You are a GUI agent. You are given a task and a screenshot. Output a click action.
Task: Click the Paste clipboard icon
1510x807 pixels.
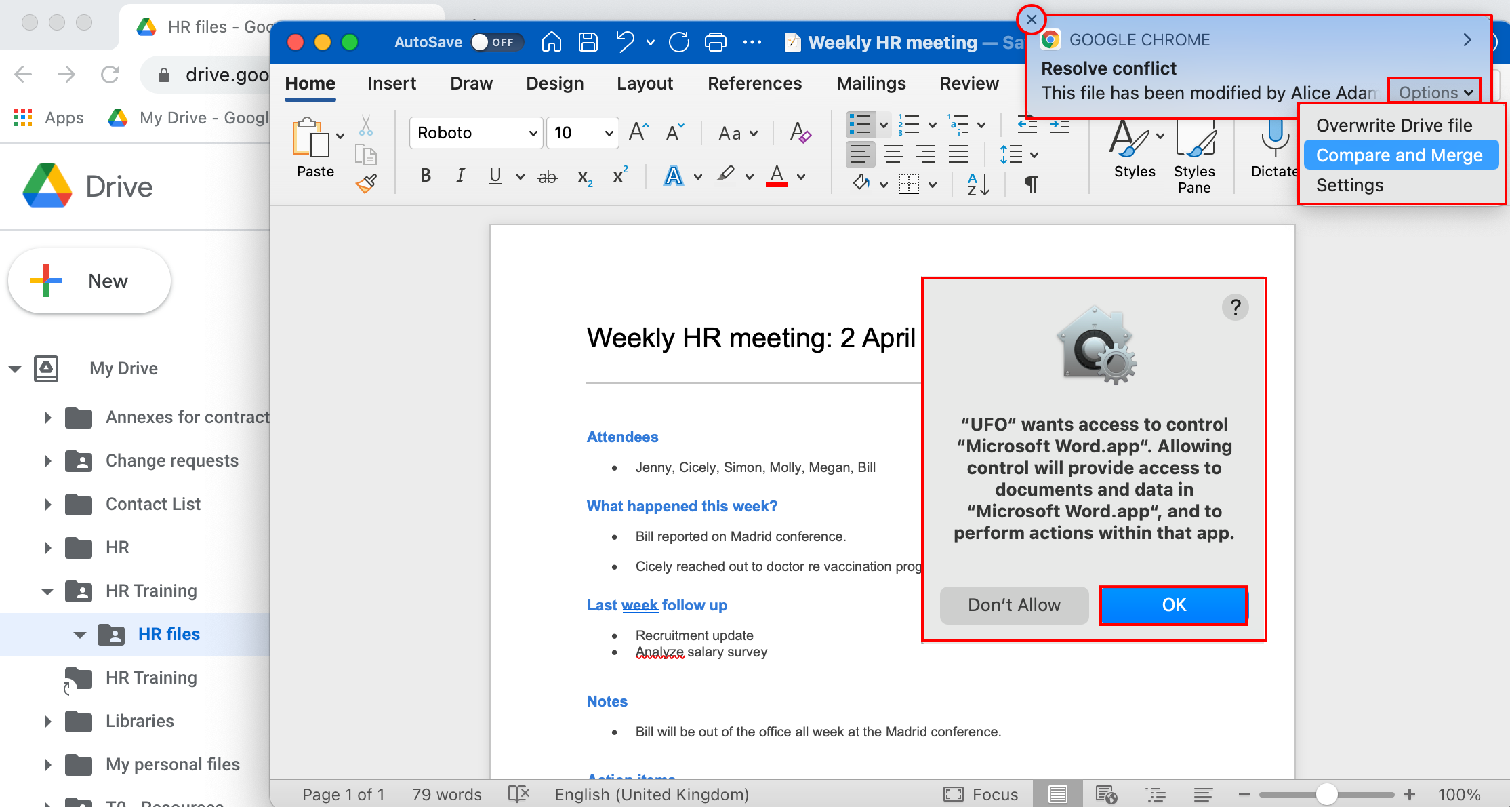point(311,138)
